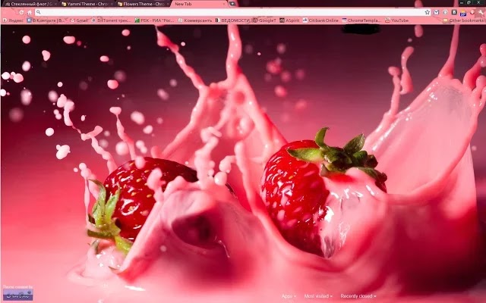This screenshot has height=303, width=486.
Task: Switch to the Стеклянный флот tab
Action: (30, 4)
